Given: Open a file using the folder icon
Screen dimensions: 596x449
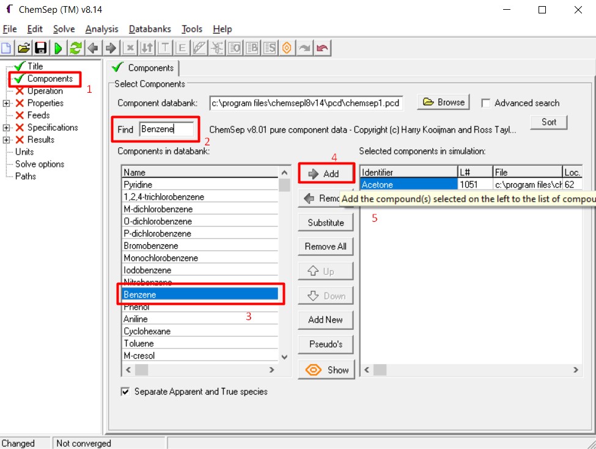Looking at the screenshot, I should point(24,48).
